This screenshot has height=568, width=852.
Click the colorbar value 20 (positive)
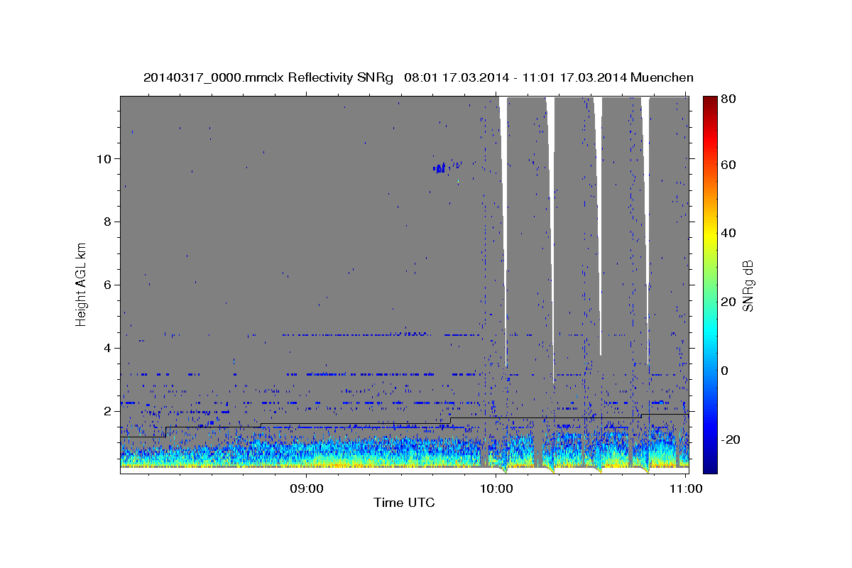[x=729, y=302]
